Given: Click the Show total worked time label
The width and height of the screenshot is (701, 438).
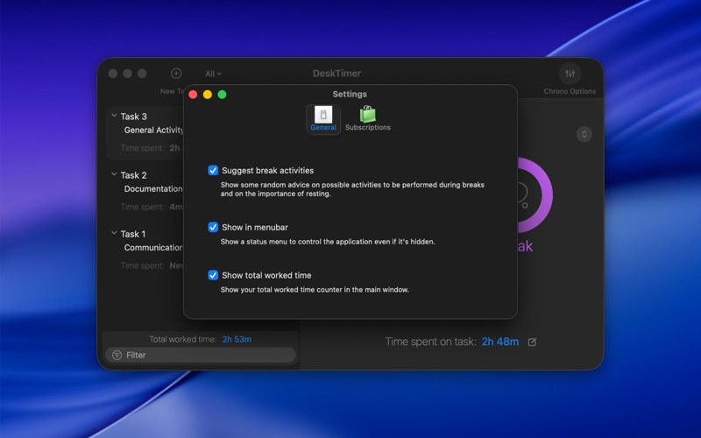Looking at the screenshot, I should tap(266, 275).
